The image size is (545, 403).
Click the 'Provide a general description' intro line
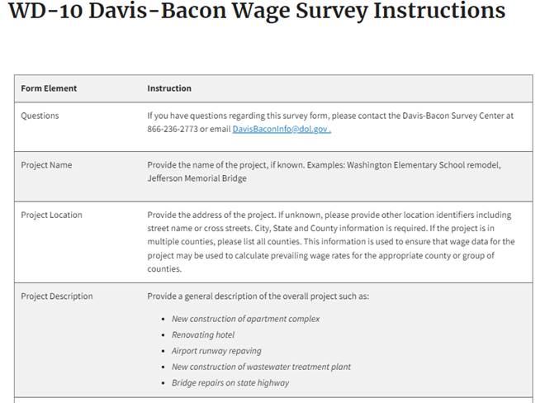tap(258, 296)
